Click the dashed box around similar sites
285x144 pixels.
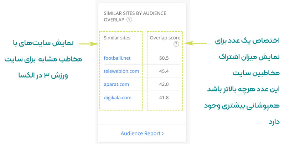pyautogui.click(x=121, y=71)
